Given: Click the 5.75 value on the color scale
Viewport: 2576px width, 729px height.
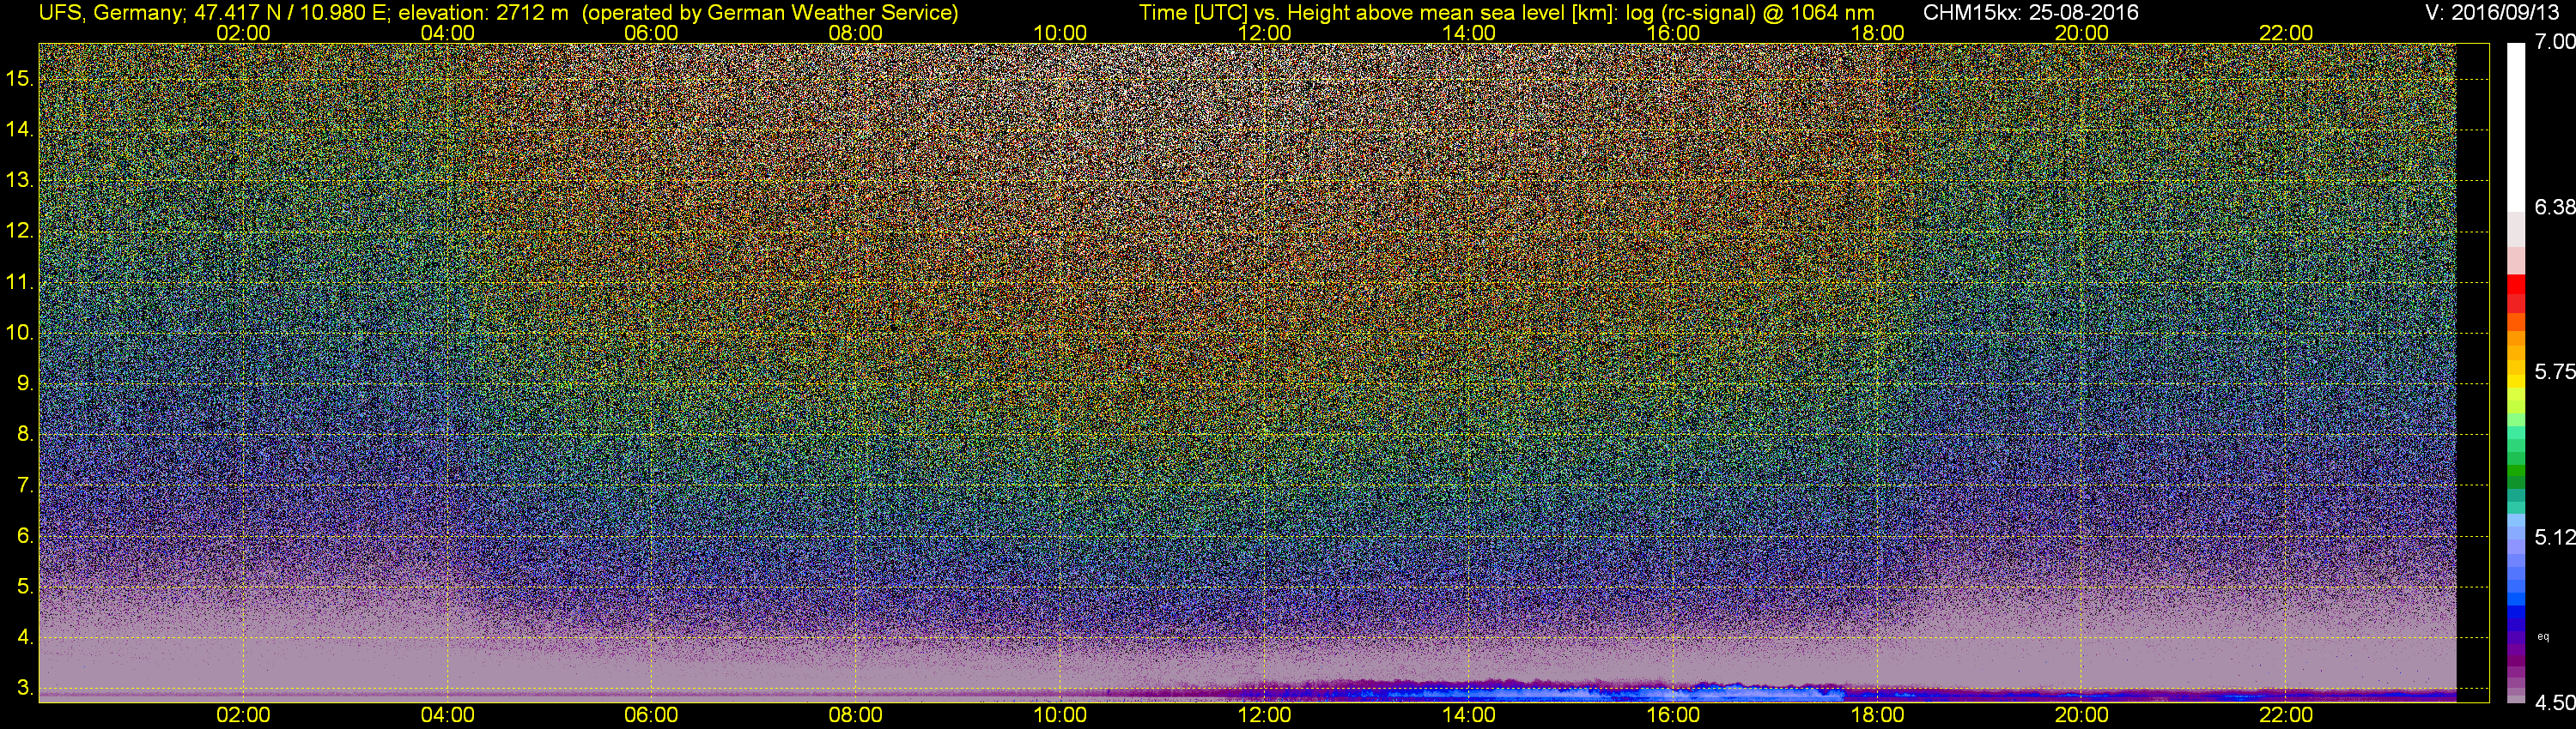Looking at the screenshot, I should coord(2555,371).
